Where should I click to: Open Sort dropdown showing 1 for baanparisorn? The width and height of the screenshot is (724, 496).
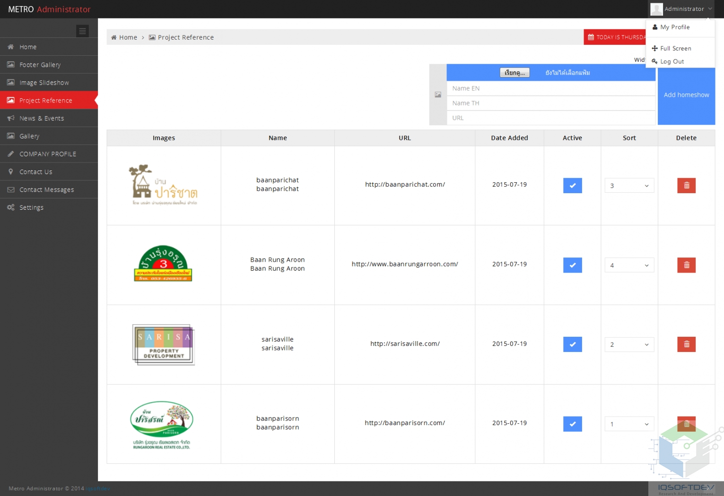coord(629,424)
